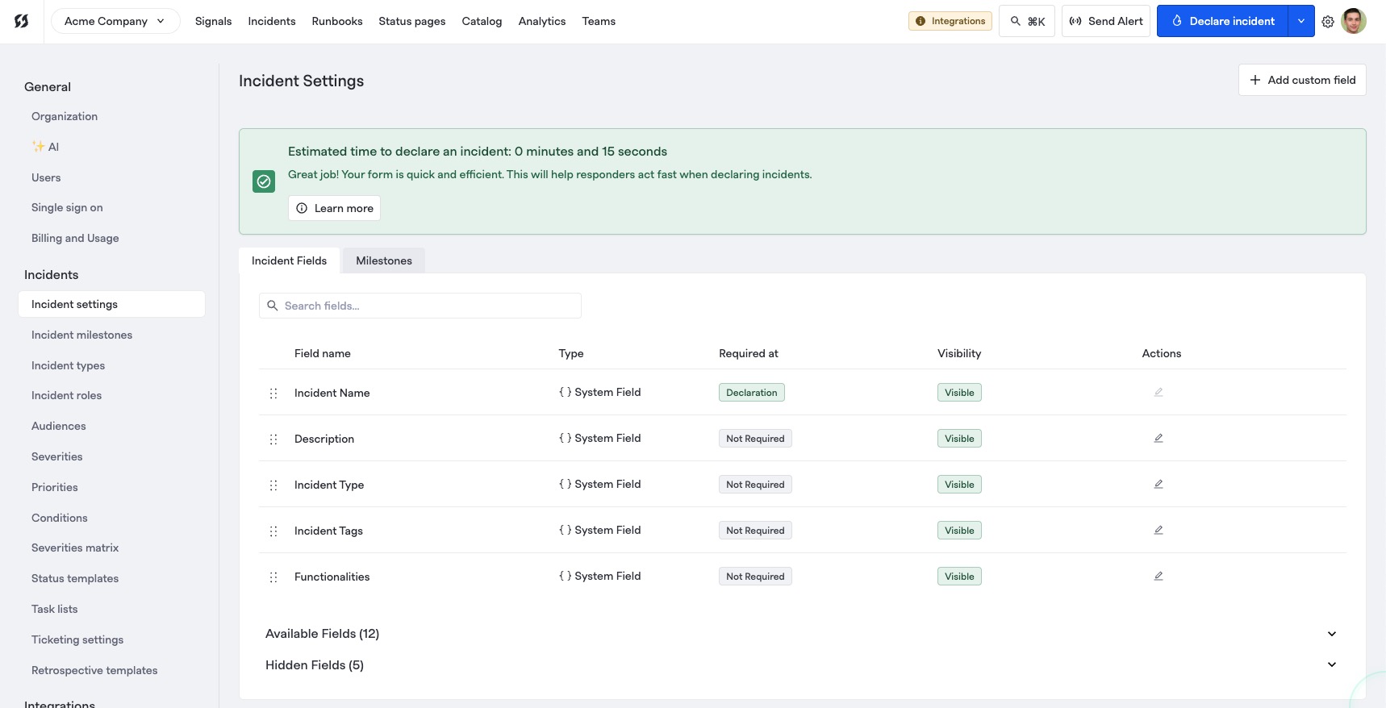This screenshot has width=1386, height=708.
Task: Click the Learn more button
Action: [x=334, y=208]
